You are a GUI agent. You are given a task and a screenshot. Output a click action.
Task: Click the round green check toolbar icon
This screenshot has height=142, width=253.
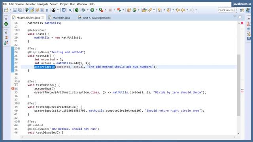pyautogui.click(x=77, y=10)
